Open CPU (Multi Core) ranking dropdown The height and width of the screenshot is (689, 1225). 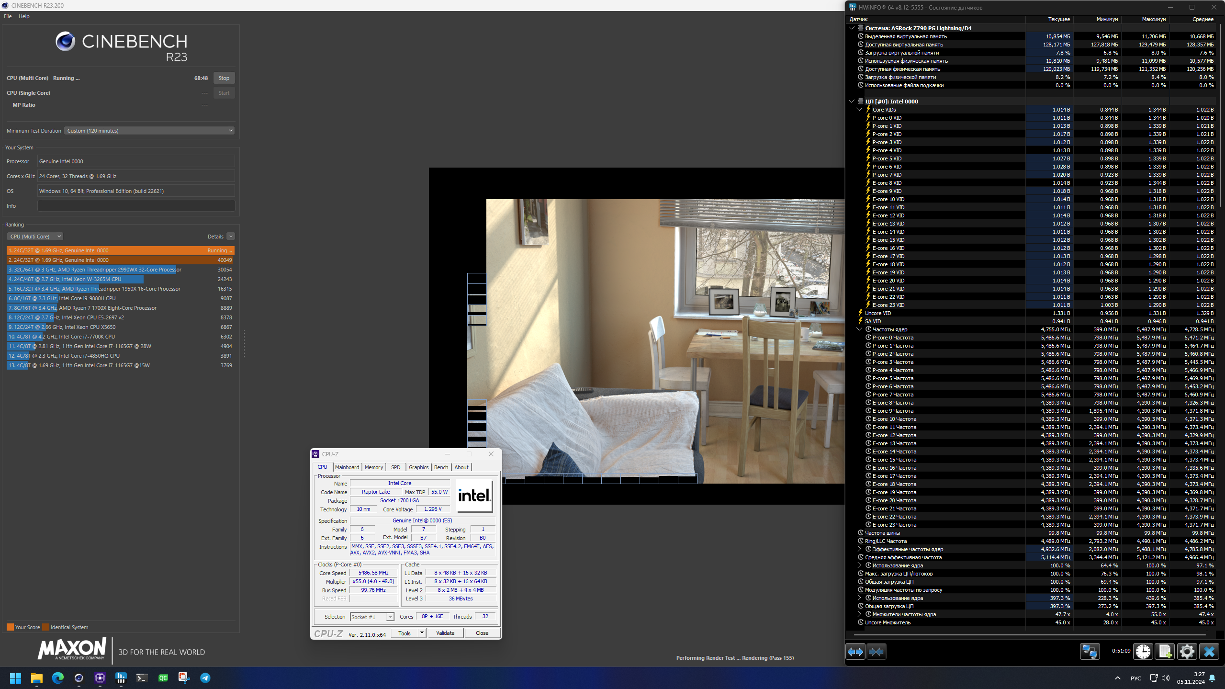[35, 237]
